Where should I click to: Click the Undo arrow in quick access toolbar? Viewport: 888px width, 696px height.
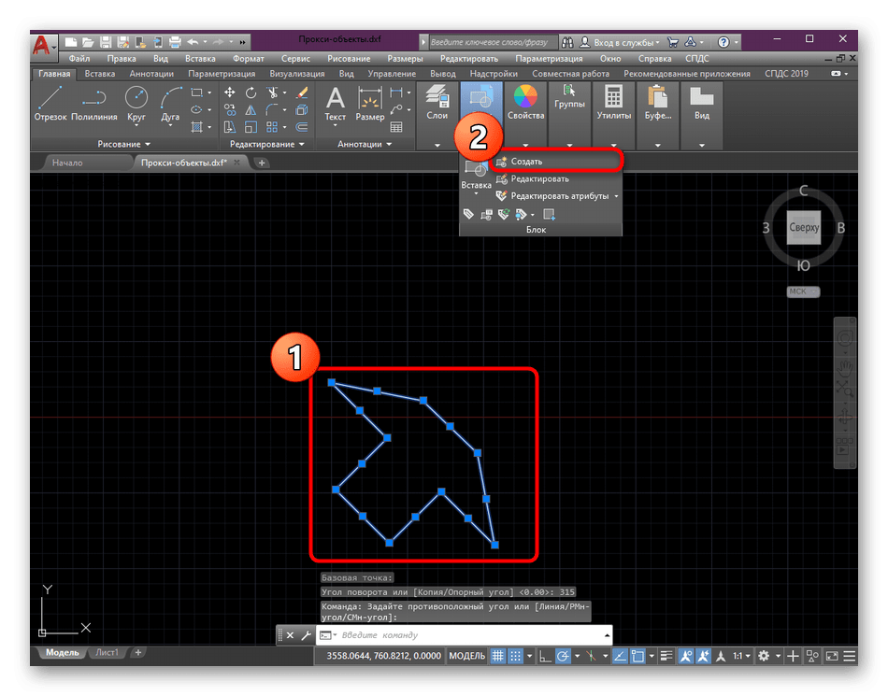193,42
